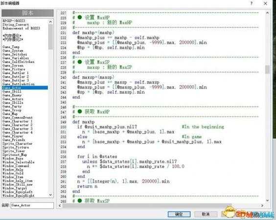
Task: Select Game_Actor in script list
Action: [x=25, y=88]
